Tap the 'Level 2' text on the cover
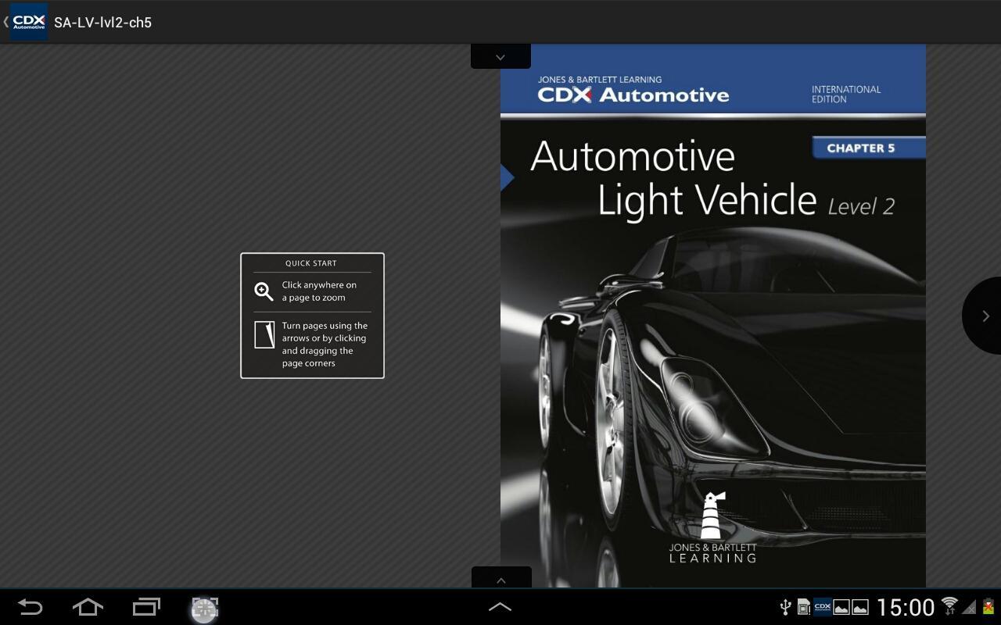The image size is (1001, 625). [861, 206]
